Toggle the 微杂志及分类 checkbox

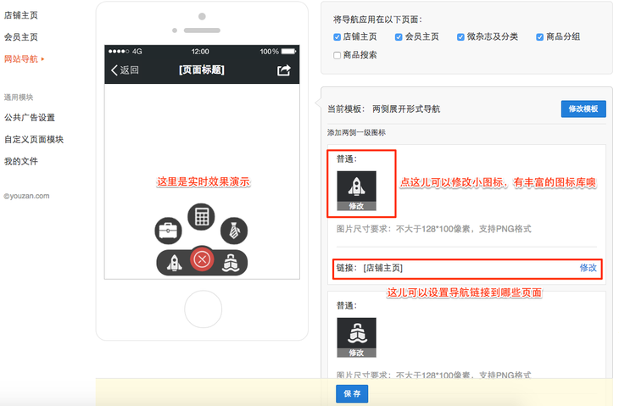(x=460, y=37)
